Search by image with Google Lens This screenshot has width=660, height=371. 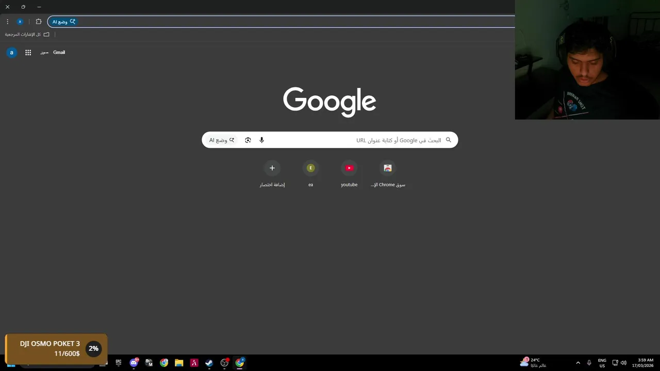click(x=248, y=140)
